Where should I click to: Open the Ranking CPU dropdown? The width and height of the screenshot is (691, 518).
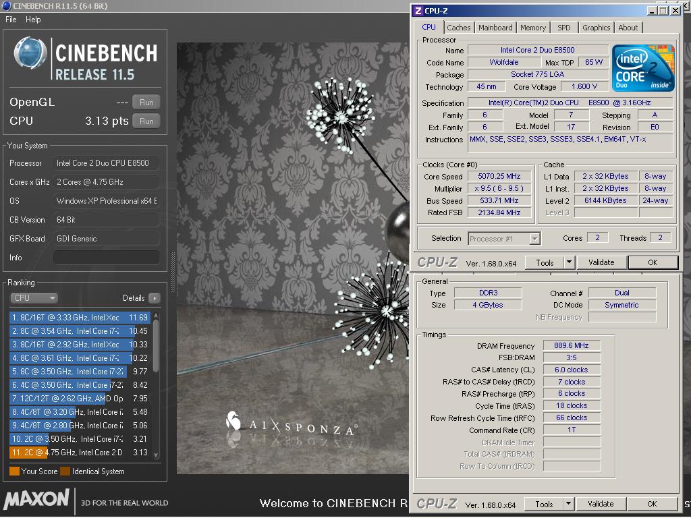pos(34,298)
